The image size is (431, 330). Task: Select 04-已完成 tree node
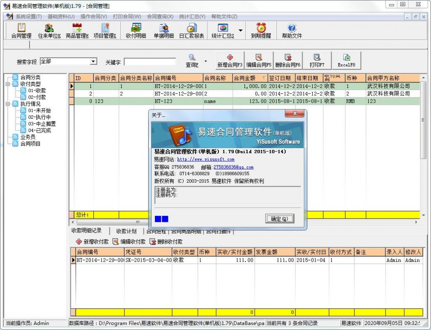(39, 130)
